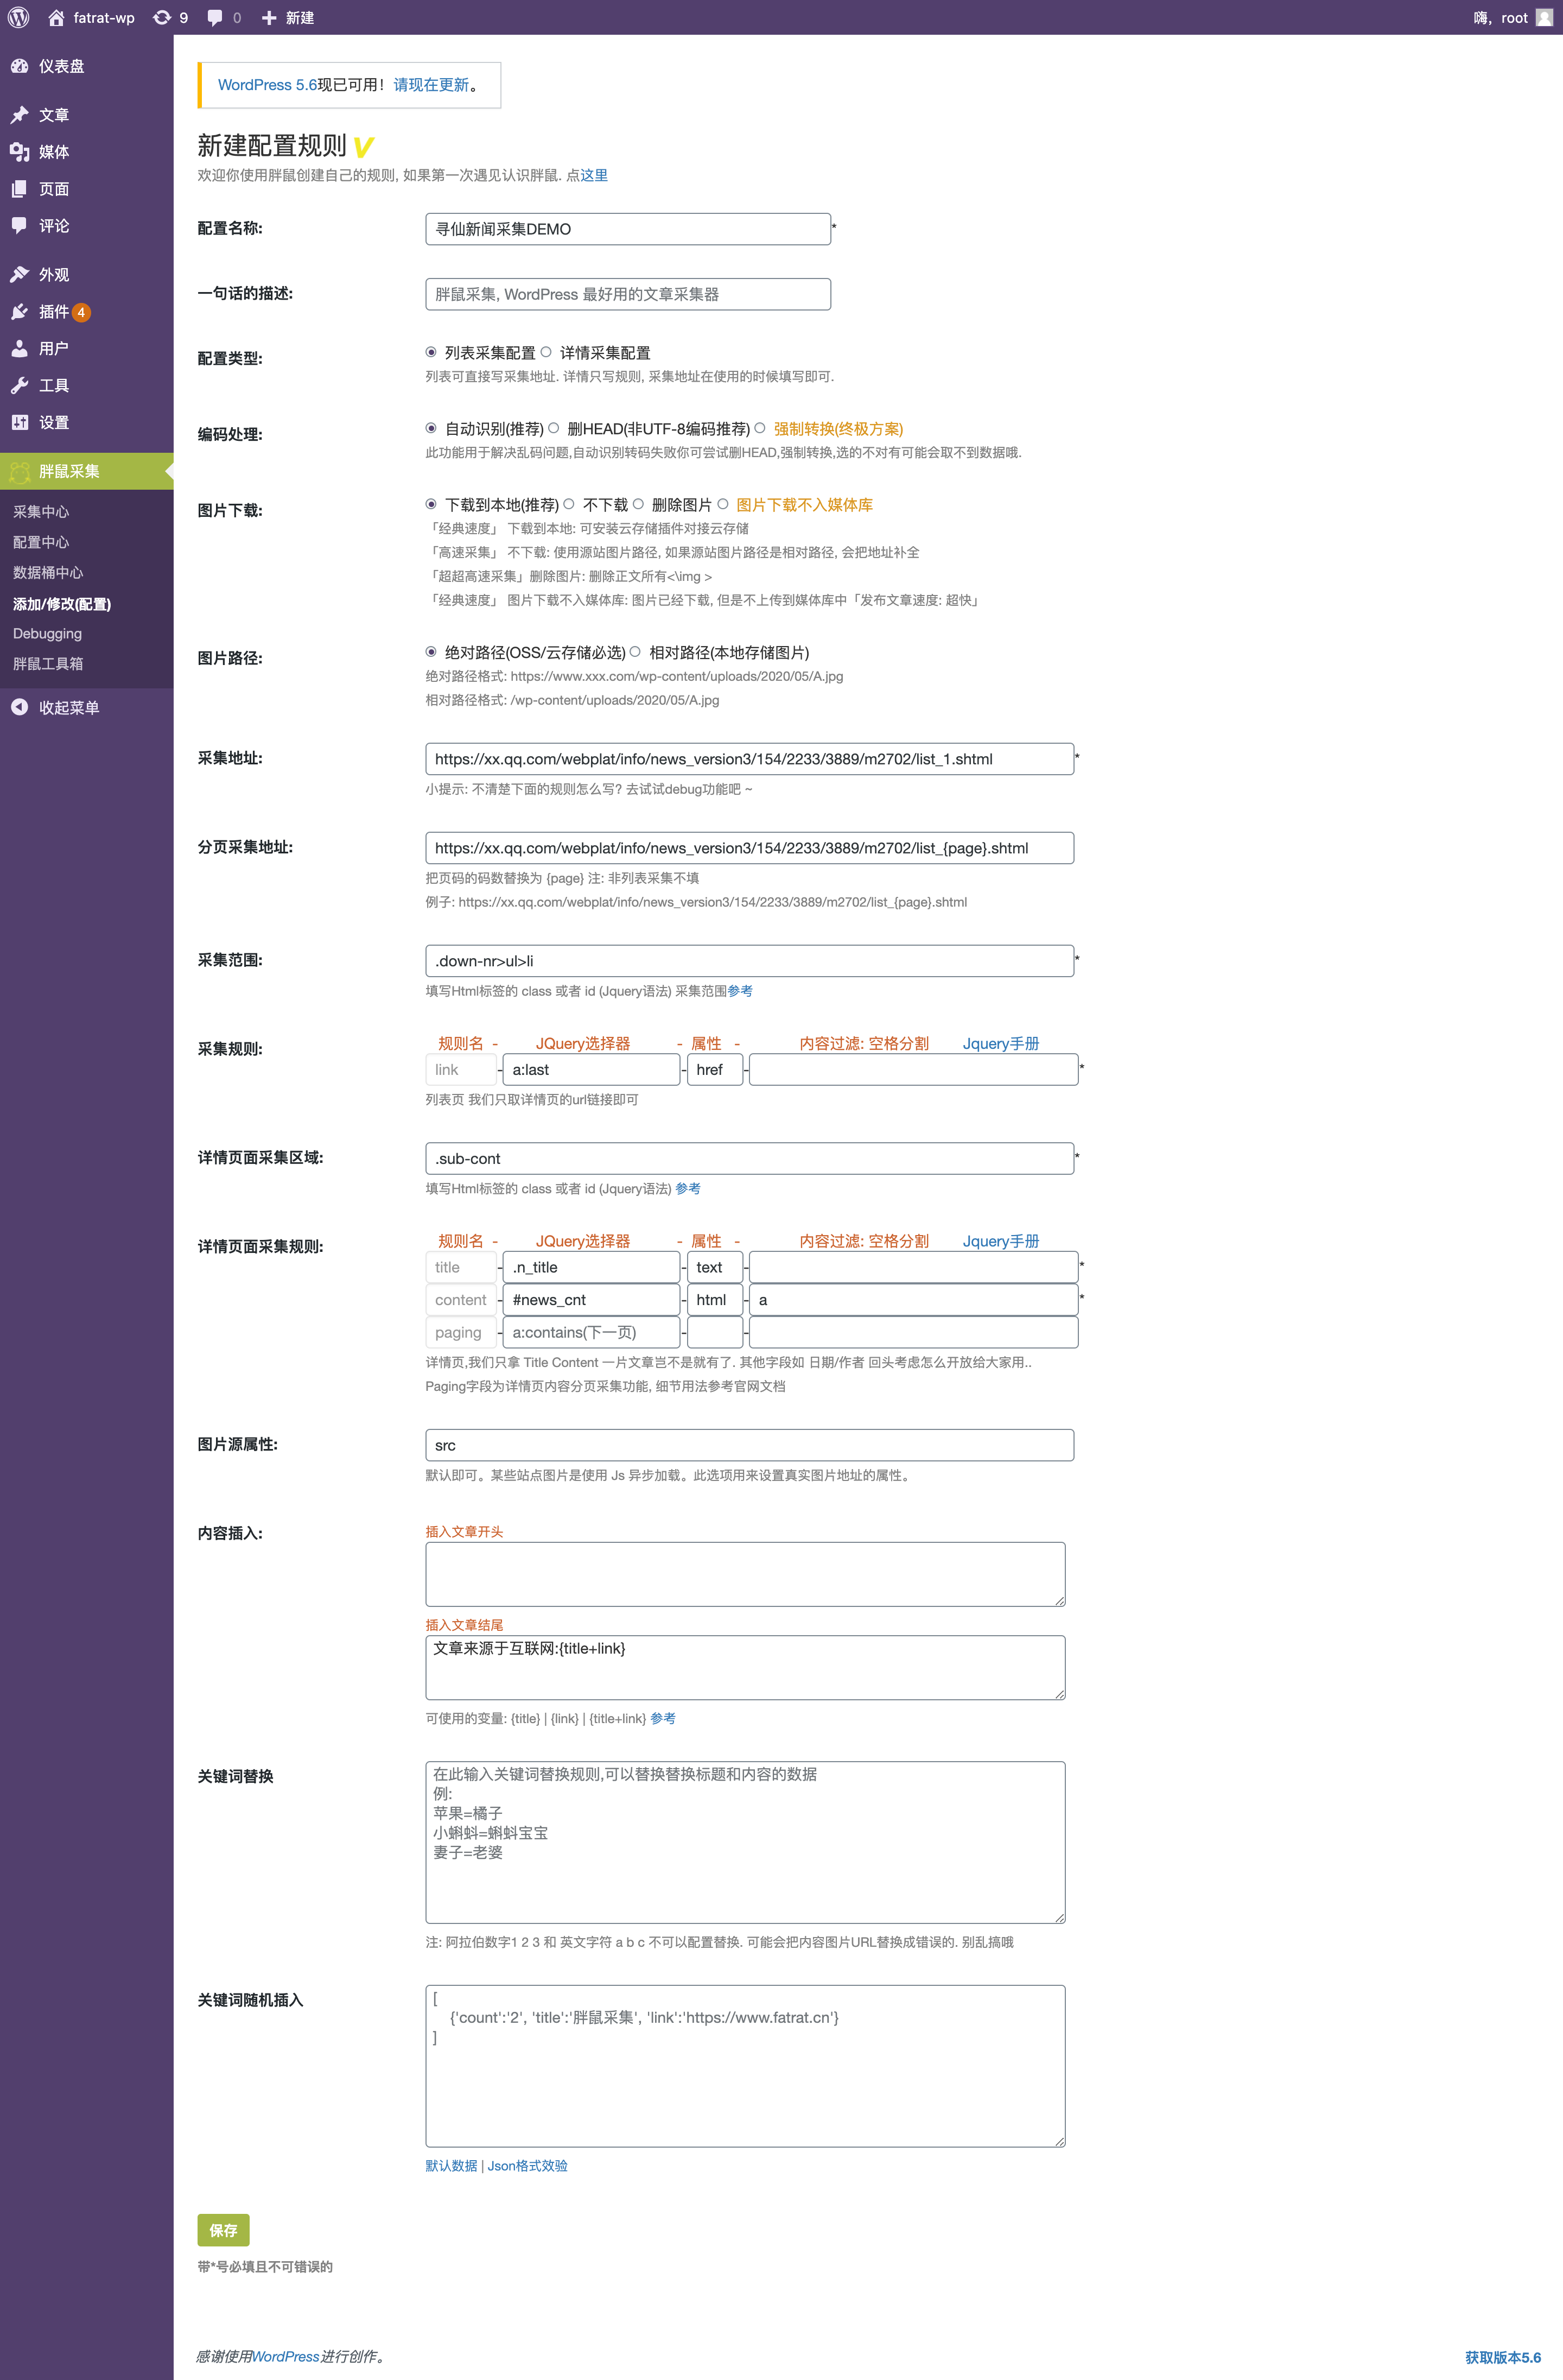
Task: Click 默认数据 link
Action: [x=452, y=2165]
